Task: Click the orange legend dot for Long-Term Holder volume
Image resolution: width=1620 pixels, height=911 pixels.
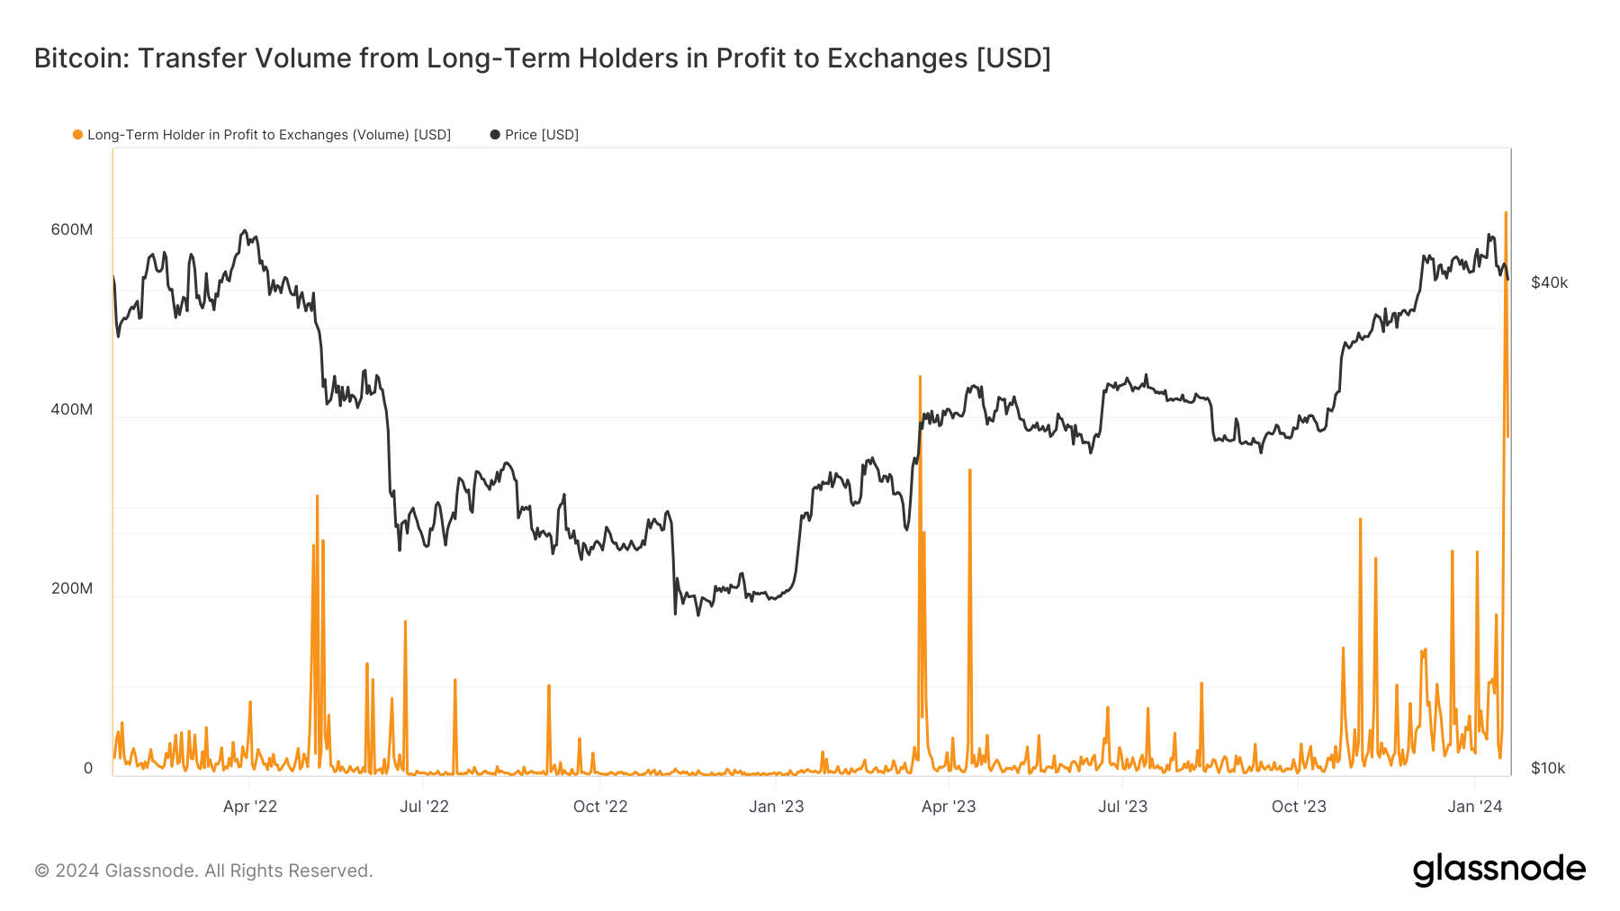Action: [78, 135]
